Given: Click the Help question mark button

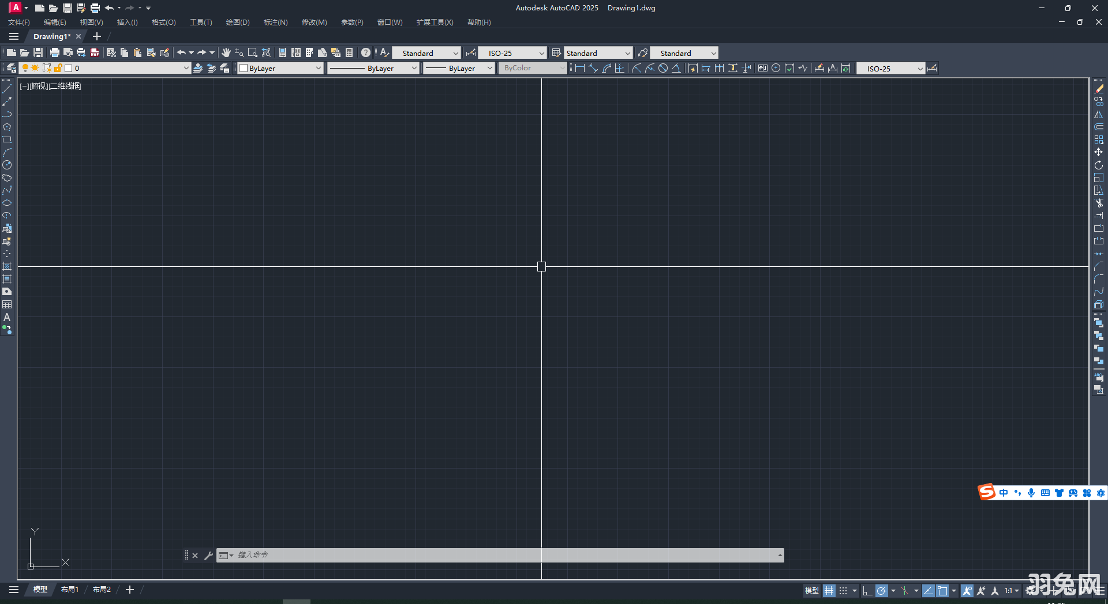Looking at the screenshot, I should pyautogui.click(x=366, y=52).
